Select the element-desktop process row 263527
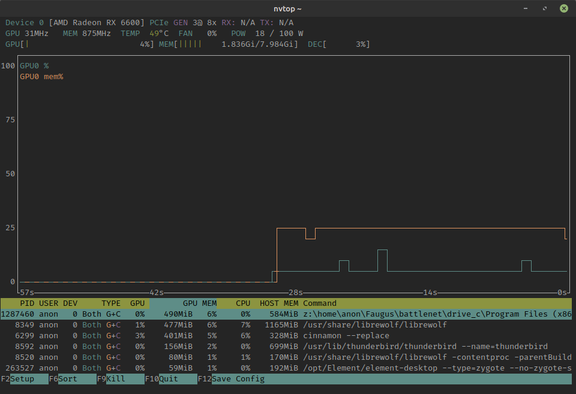 click(286, 368)
